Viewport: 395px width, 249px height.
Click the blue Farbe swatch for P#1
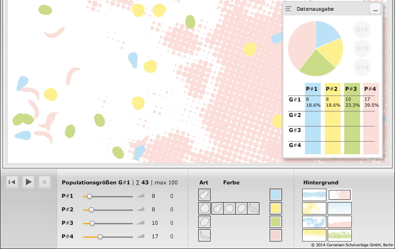pyautogui.click(x=276, y=195)
